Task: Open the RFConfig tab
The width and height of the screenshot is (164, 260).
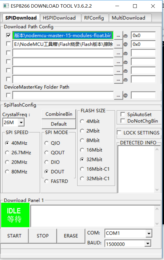Action: click(95, 18)
